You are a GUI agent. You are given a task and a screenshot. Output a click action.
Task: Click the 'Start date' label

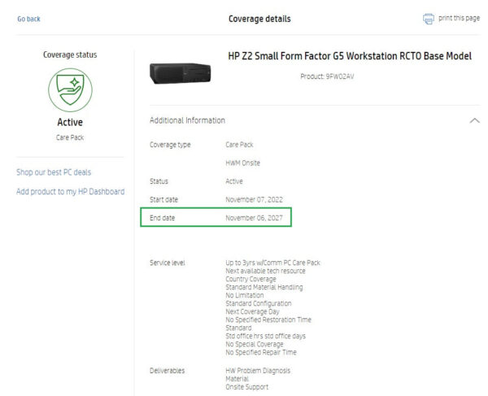(163, 200)
